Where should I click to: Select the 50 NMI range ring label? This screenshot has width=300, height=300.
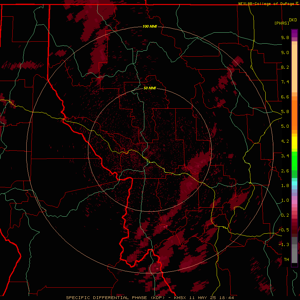pyautogui.click(x=150, y=88)
